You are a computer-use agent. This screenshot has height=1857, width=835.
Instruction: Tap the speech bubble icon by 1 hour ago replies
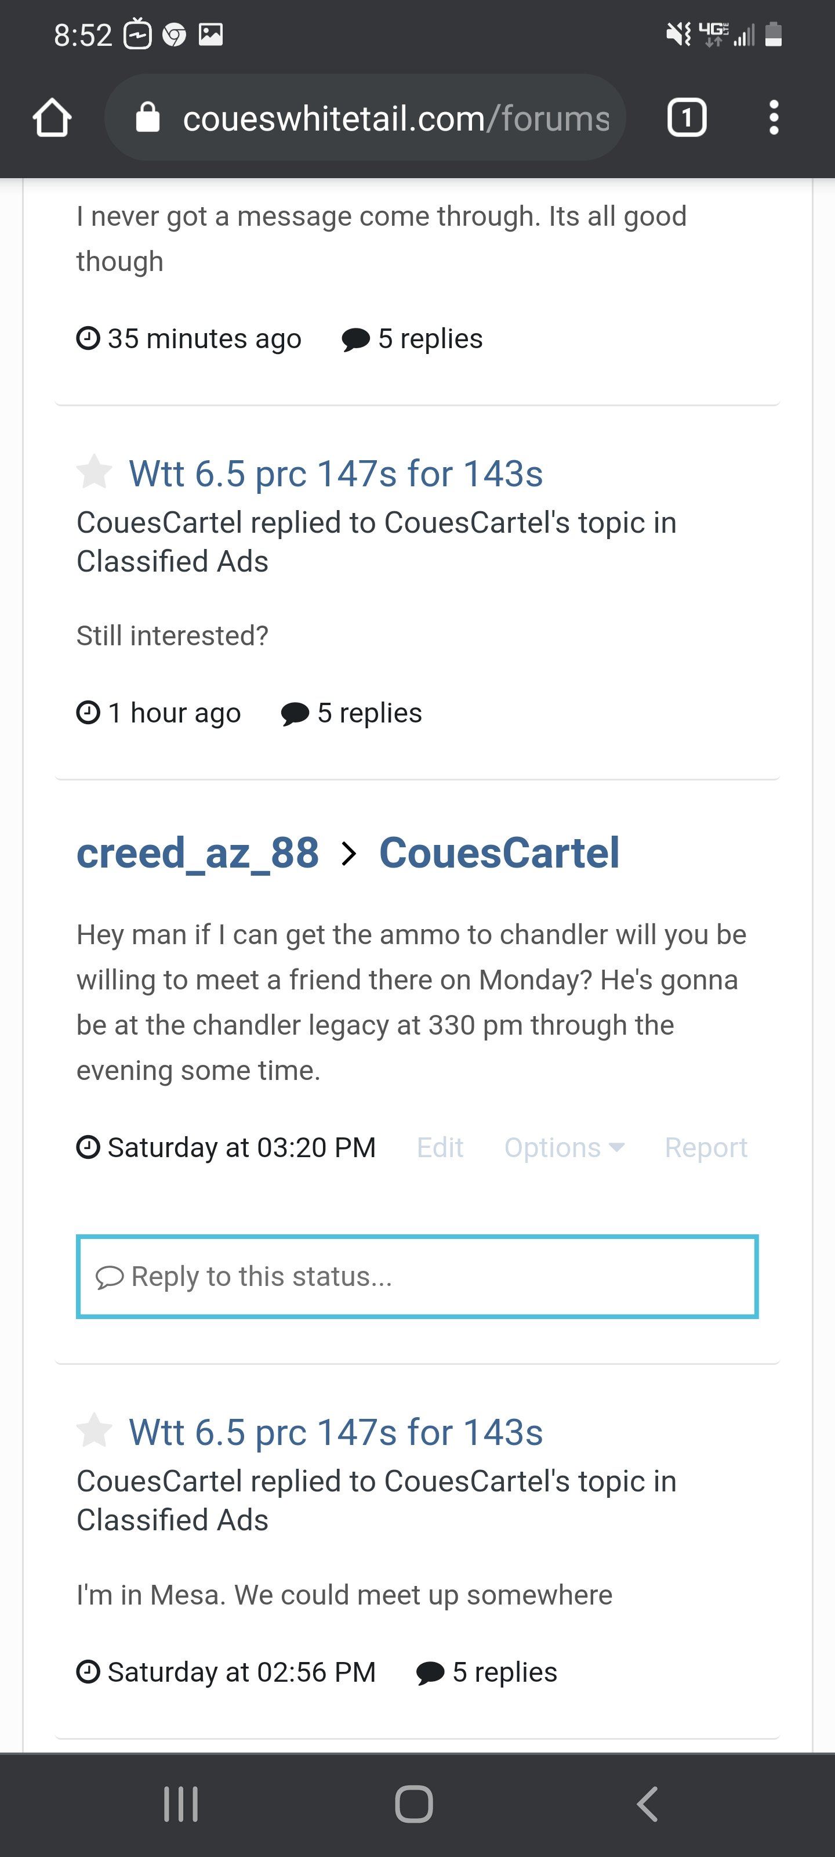point(295,714)
